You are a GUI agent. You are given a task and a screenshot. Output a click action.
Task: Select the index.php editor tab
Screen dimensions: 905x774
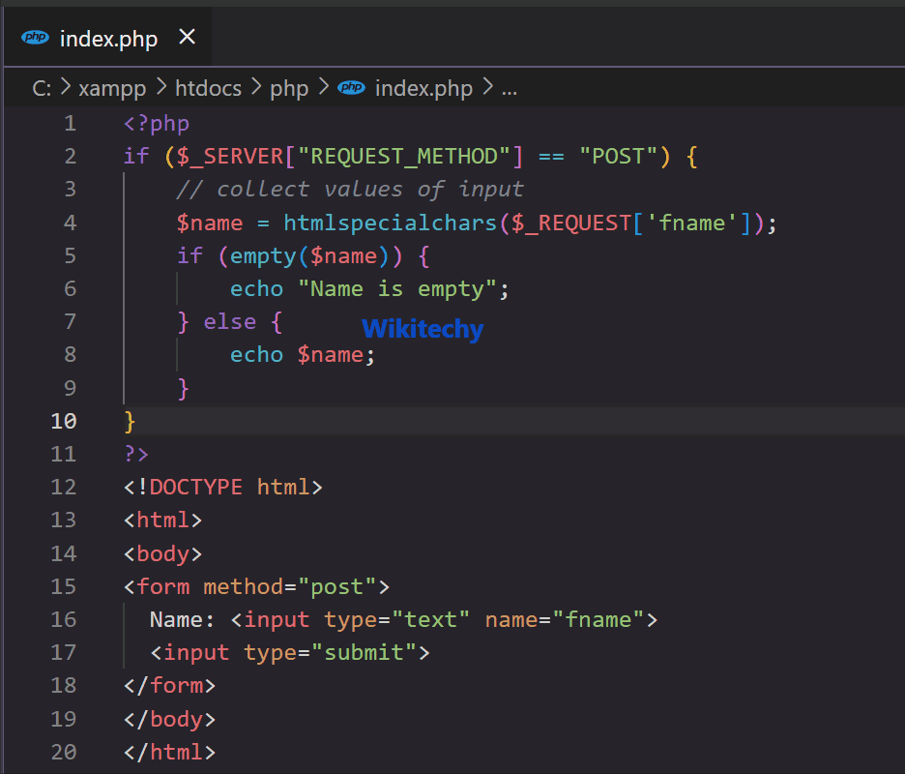click(x=106, y=38)
